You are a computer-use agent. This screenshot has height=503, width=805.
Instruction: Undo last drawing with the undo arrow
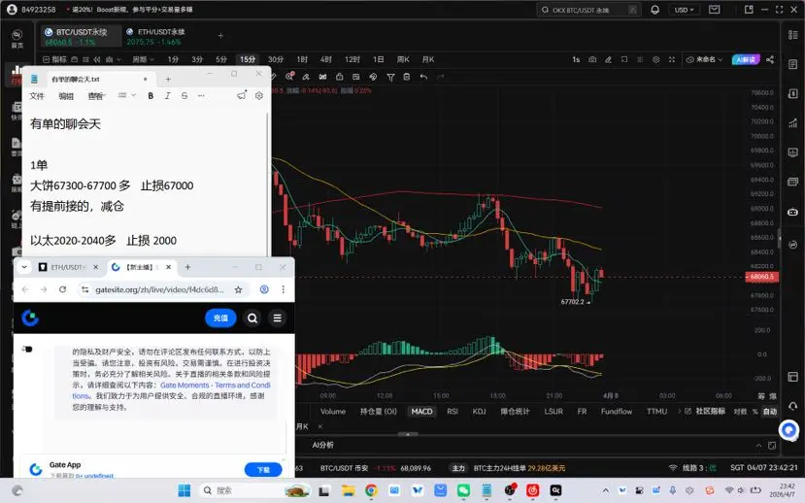point(423,77)
